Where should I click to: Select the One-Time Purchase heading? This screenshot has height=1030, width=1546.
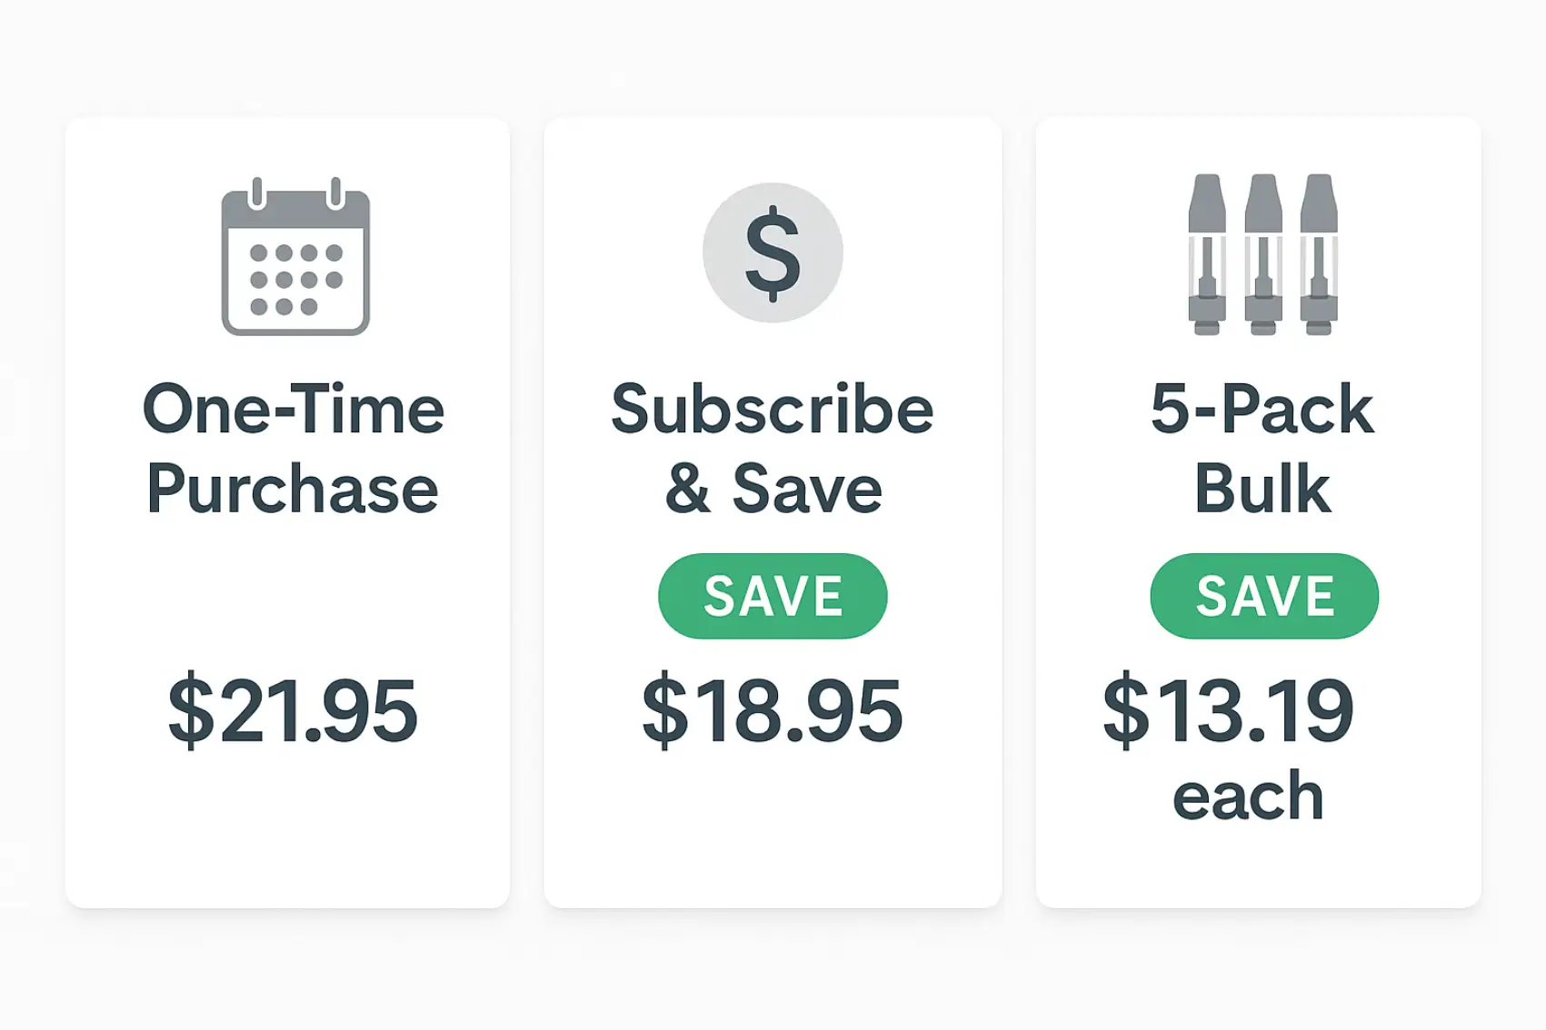coord(293,449)
